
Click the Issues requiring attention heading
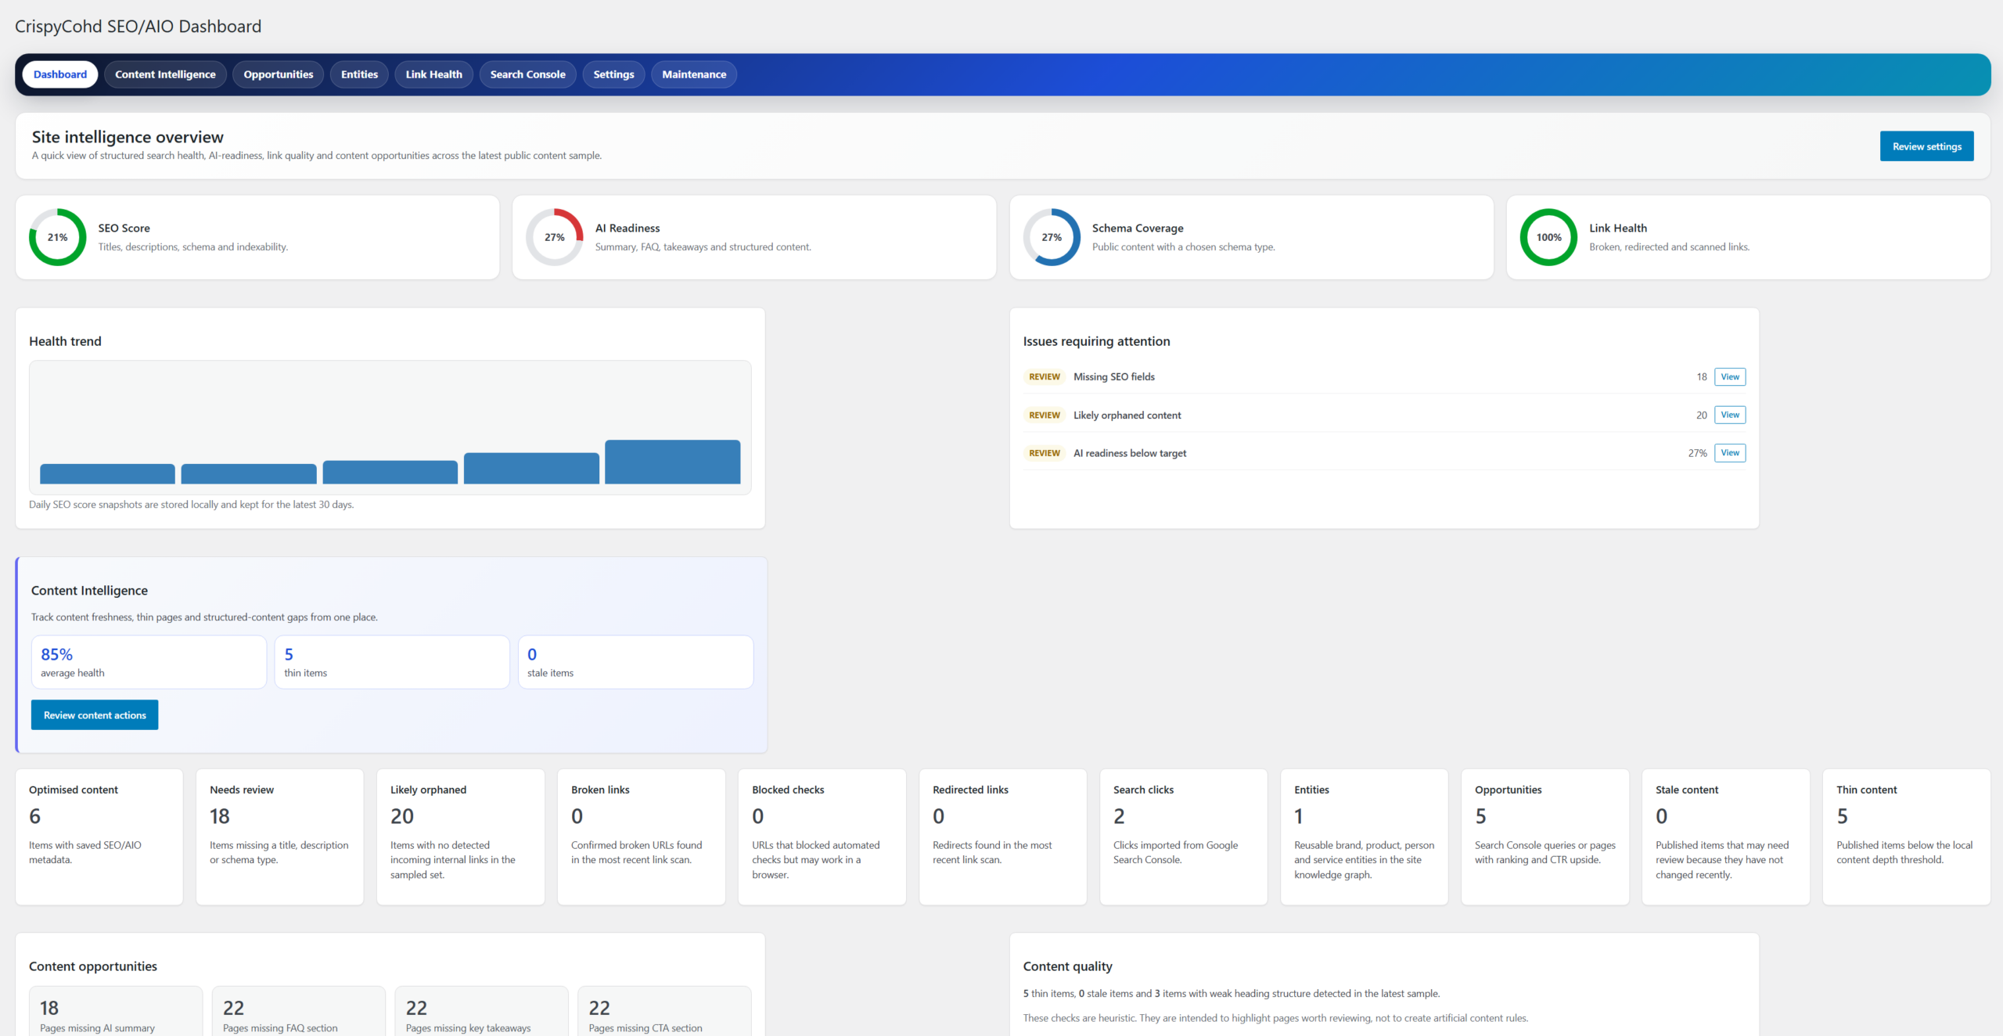1096,341
